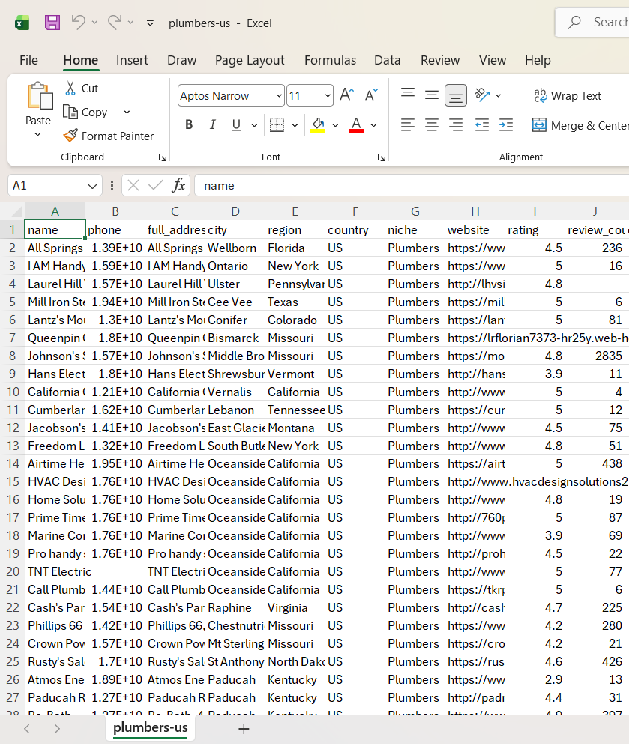Open the Help ribbon tab
629x744 pixels.
pos(538,60)
